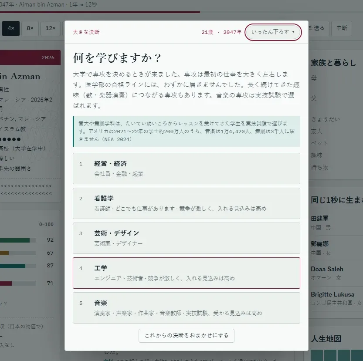
Task: Click the 人生地図 heading
Action: (326, 339)
